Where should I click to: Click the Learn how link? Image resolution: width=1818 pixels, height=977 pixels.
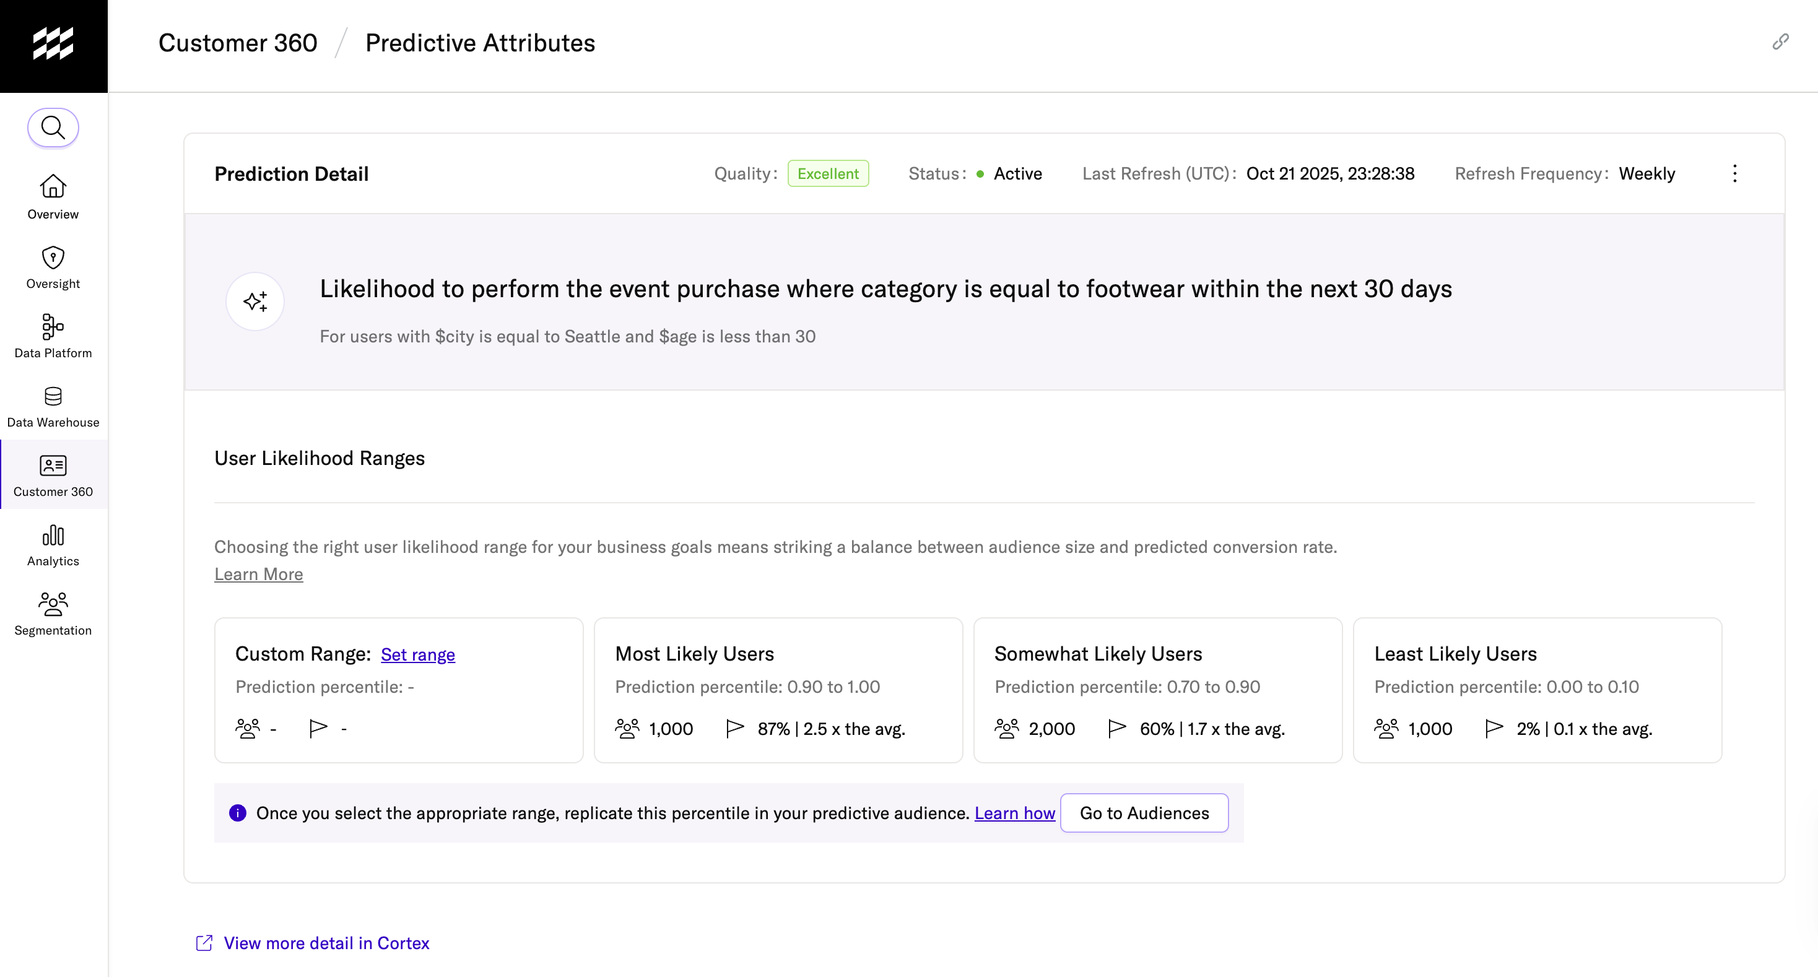point(1014,814)
